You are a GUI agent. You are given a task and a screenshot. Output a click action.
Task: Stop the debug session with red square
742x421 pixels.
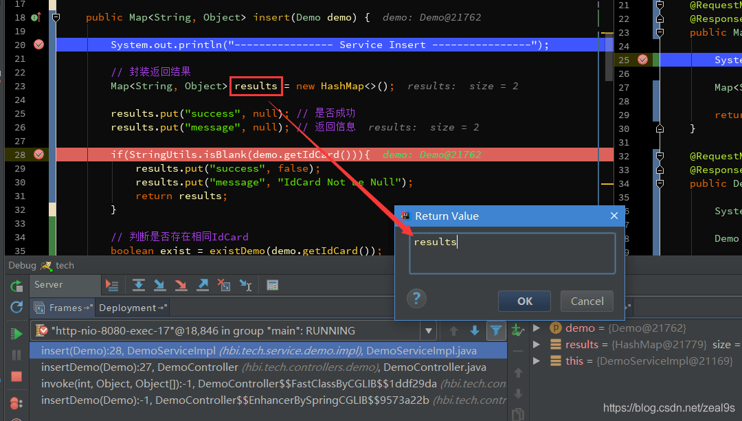[x=16, y=376]
